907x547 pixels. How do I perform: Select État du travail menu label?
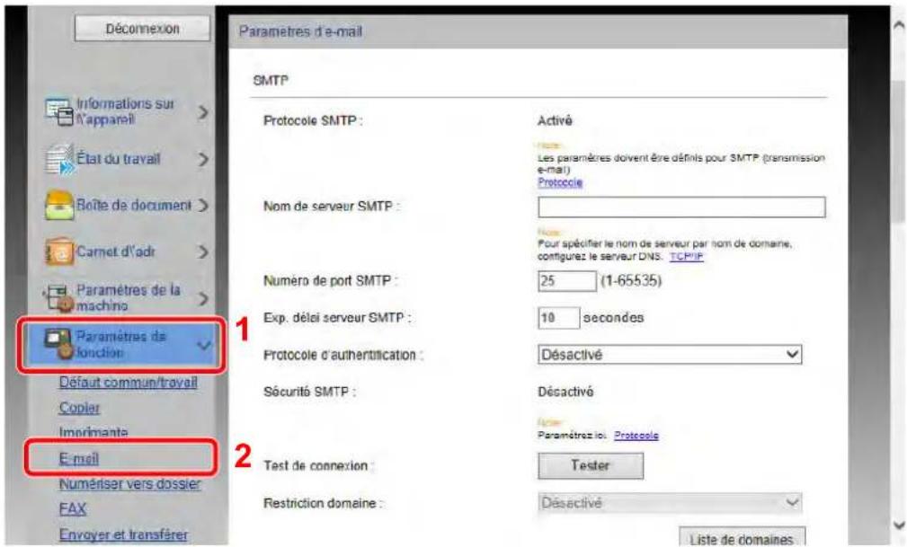pyautogui.click(x=119, y=159)
